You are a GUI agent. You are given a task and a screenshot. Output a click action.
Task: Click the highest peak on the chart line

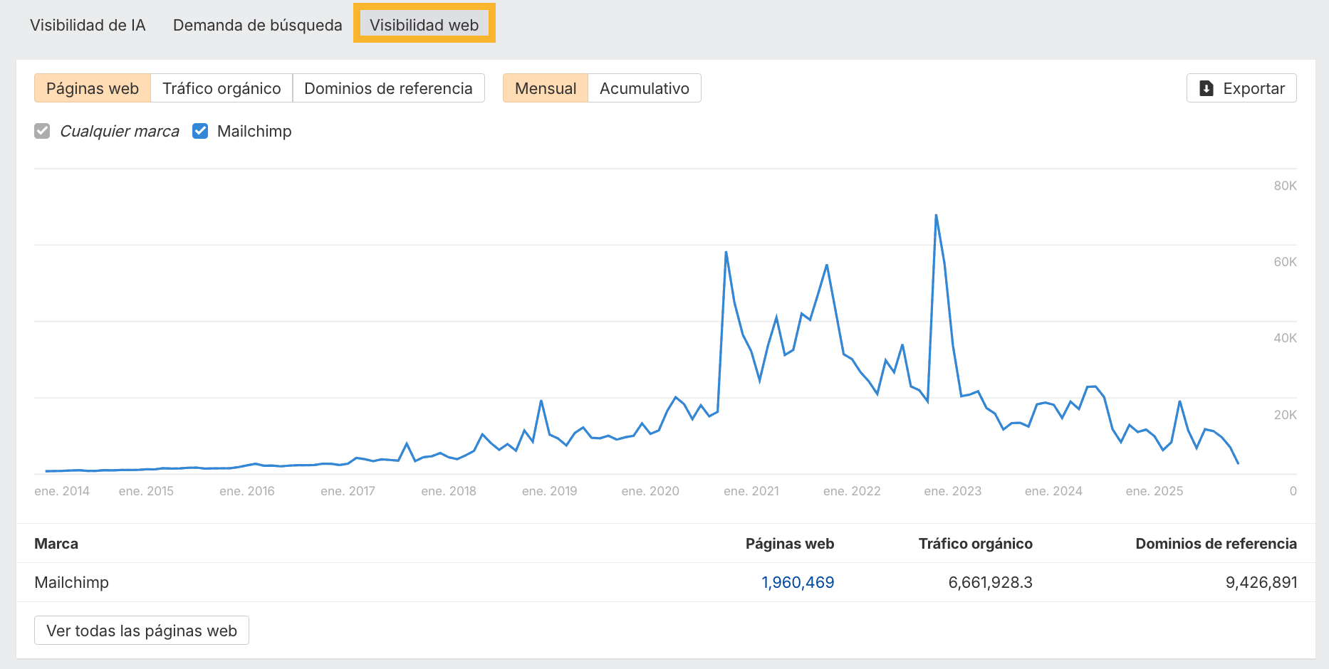[936, 215]
